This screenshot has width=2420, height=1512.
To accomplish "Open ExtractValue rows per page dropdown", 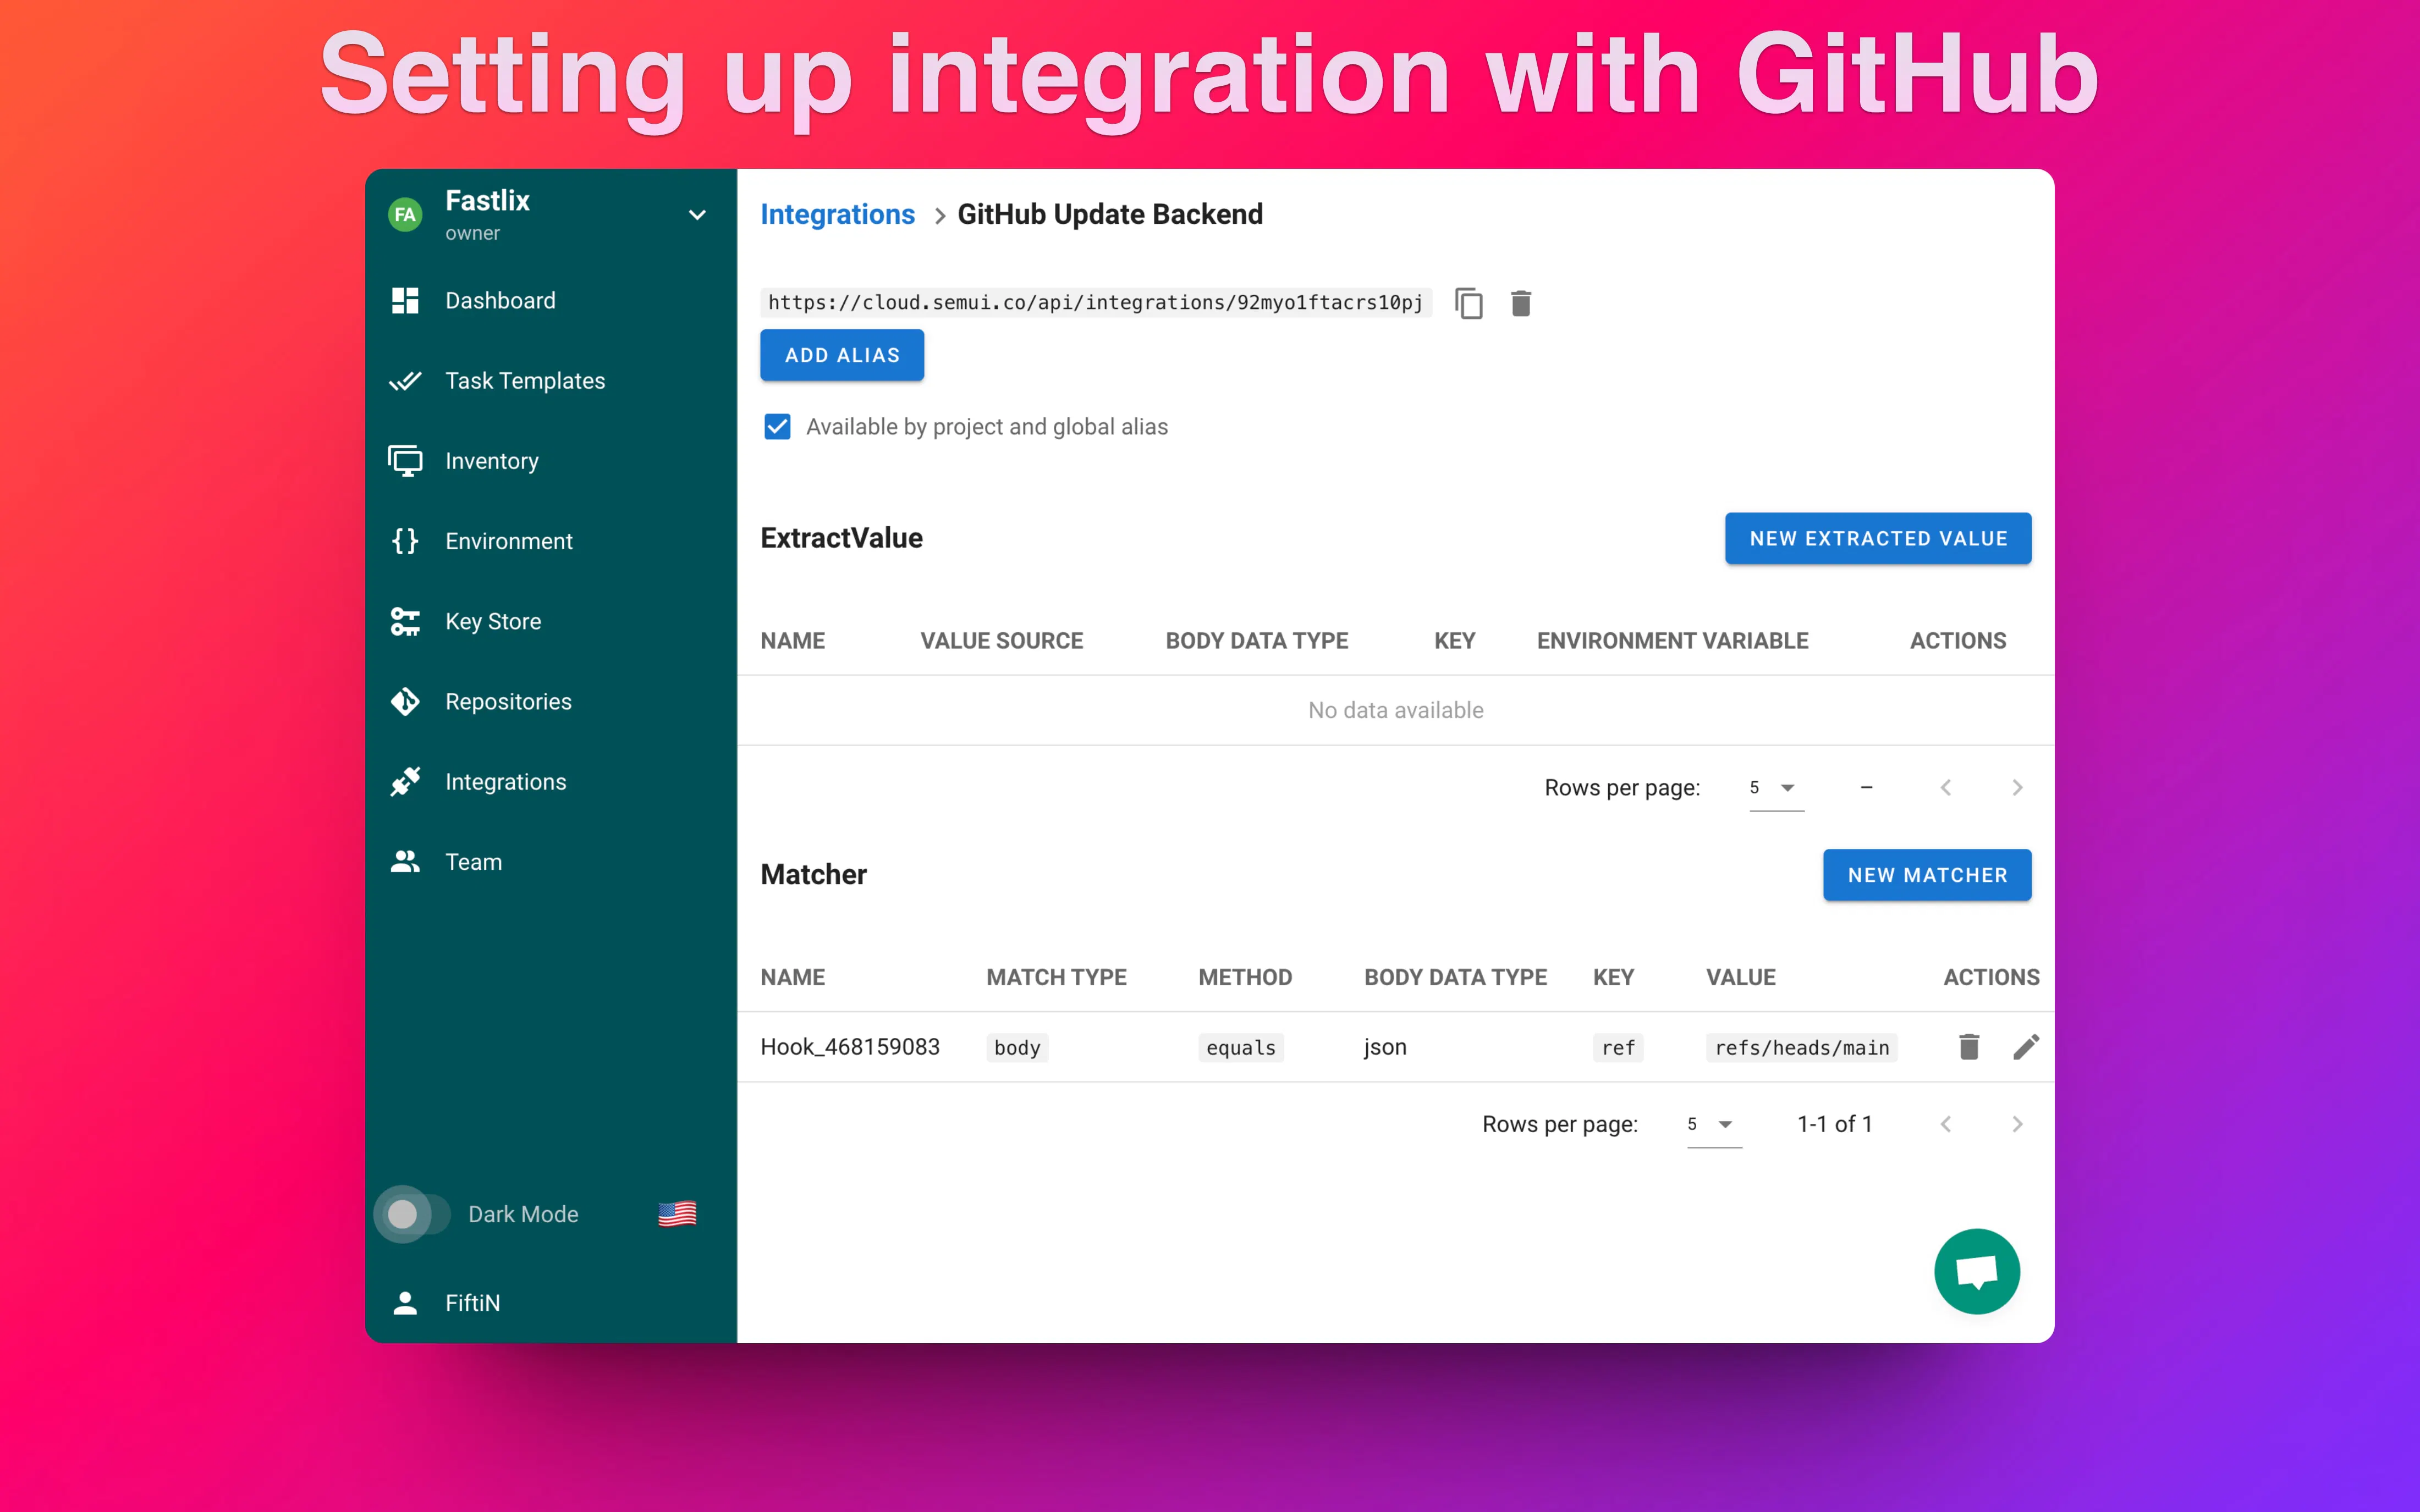I will [1776, 788].
